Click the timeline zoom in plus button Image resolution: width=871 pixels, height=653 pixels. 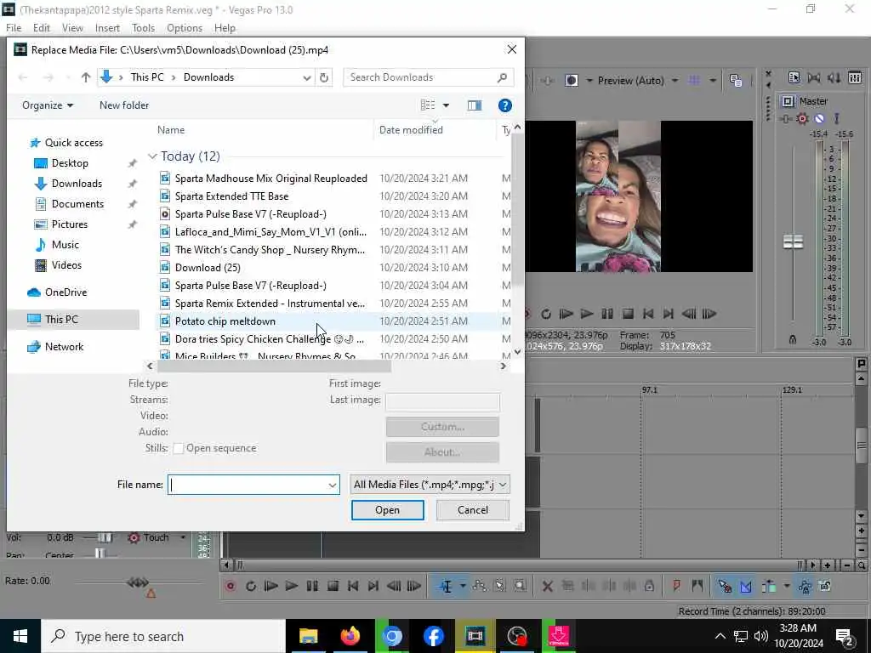[x=828, y=565]
